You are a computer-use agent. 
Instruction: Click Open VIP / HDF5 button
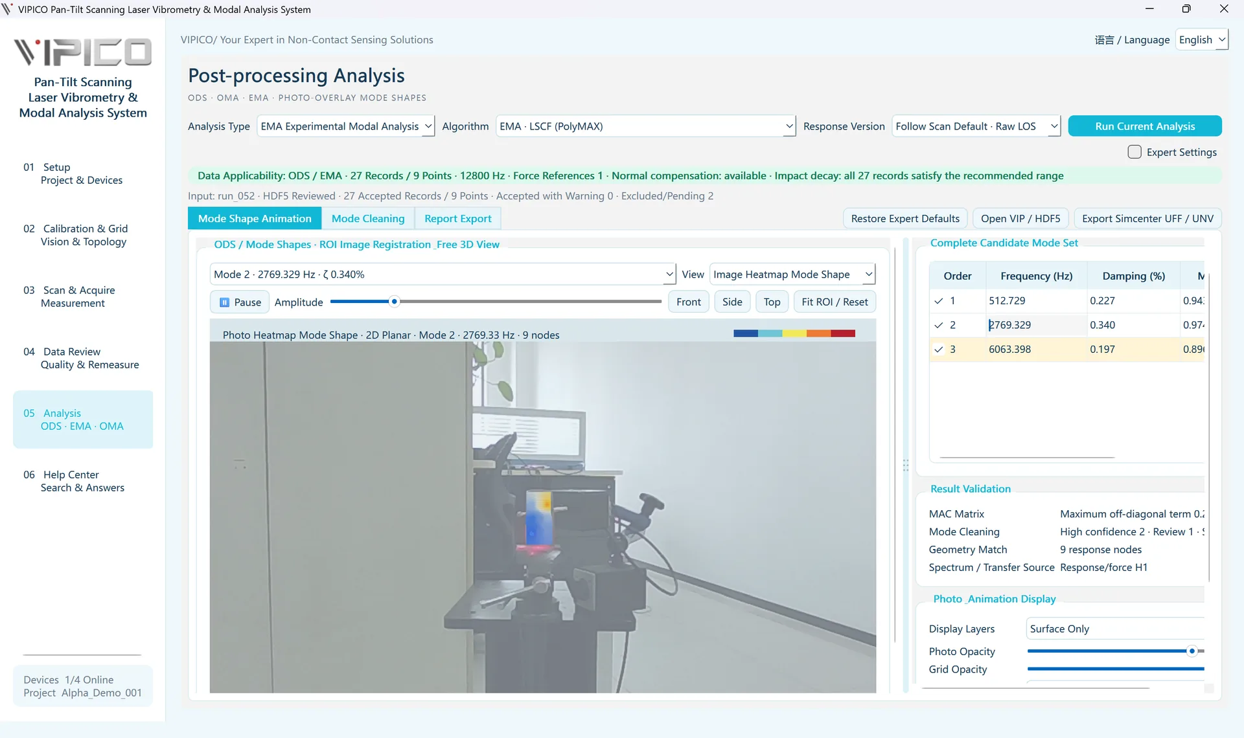pos(1020,219)
